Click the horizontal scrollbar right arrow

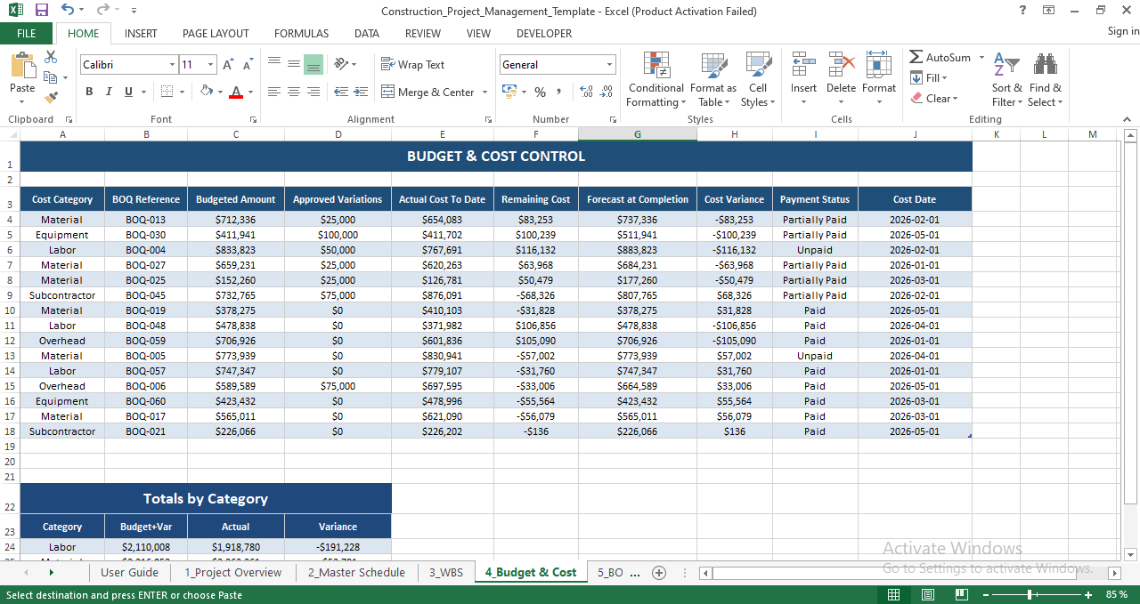click(x=1116, y=573)
